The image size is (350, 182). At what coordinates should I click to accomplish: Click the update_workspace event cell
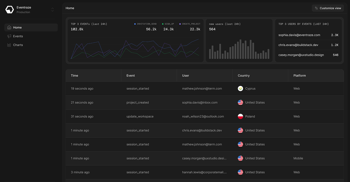[x=140, y=116]
